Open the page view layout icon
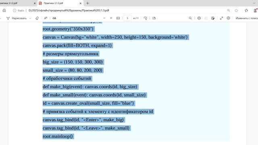Image resolution: width=258 pixels, height=145 pixels. click(x=154, y=18)
